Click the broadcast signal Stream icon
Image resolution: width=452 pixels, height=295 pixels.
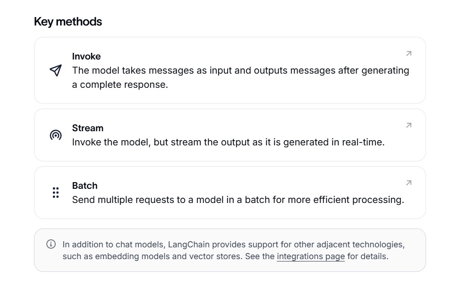point(56,135)
